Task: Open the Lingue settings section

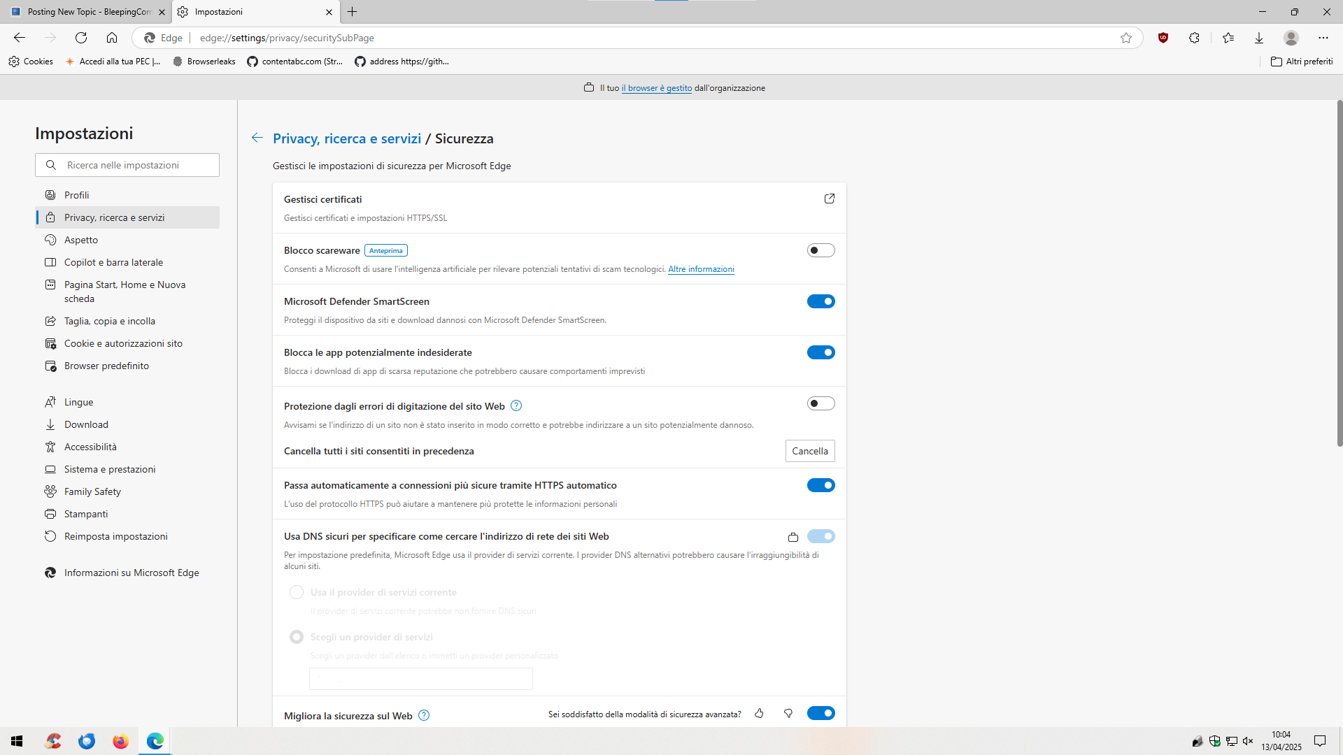Action: pyautogui.click(x=127, y=402)
